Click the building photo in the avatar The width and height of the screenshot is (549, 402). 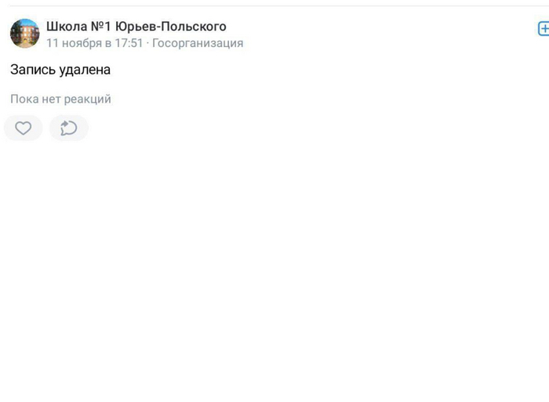click(24, 34)
